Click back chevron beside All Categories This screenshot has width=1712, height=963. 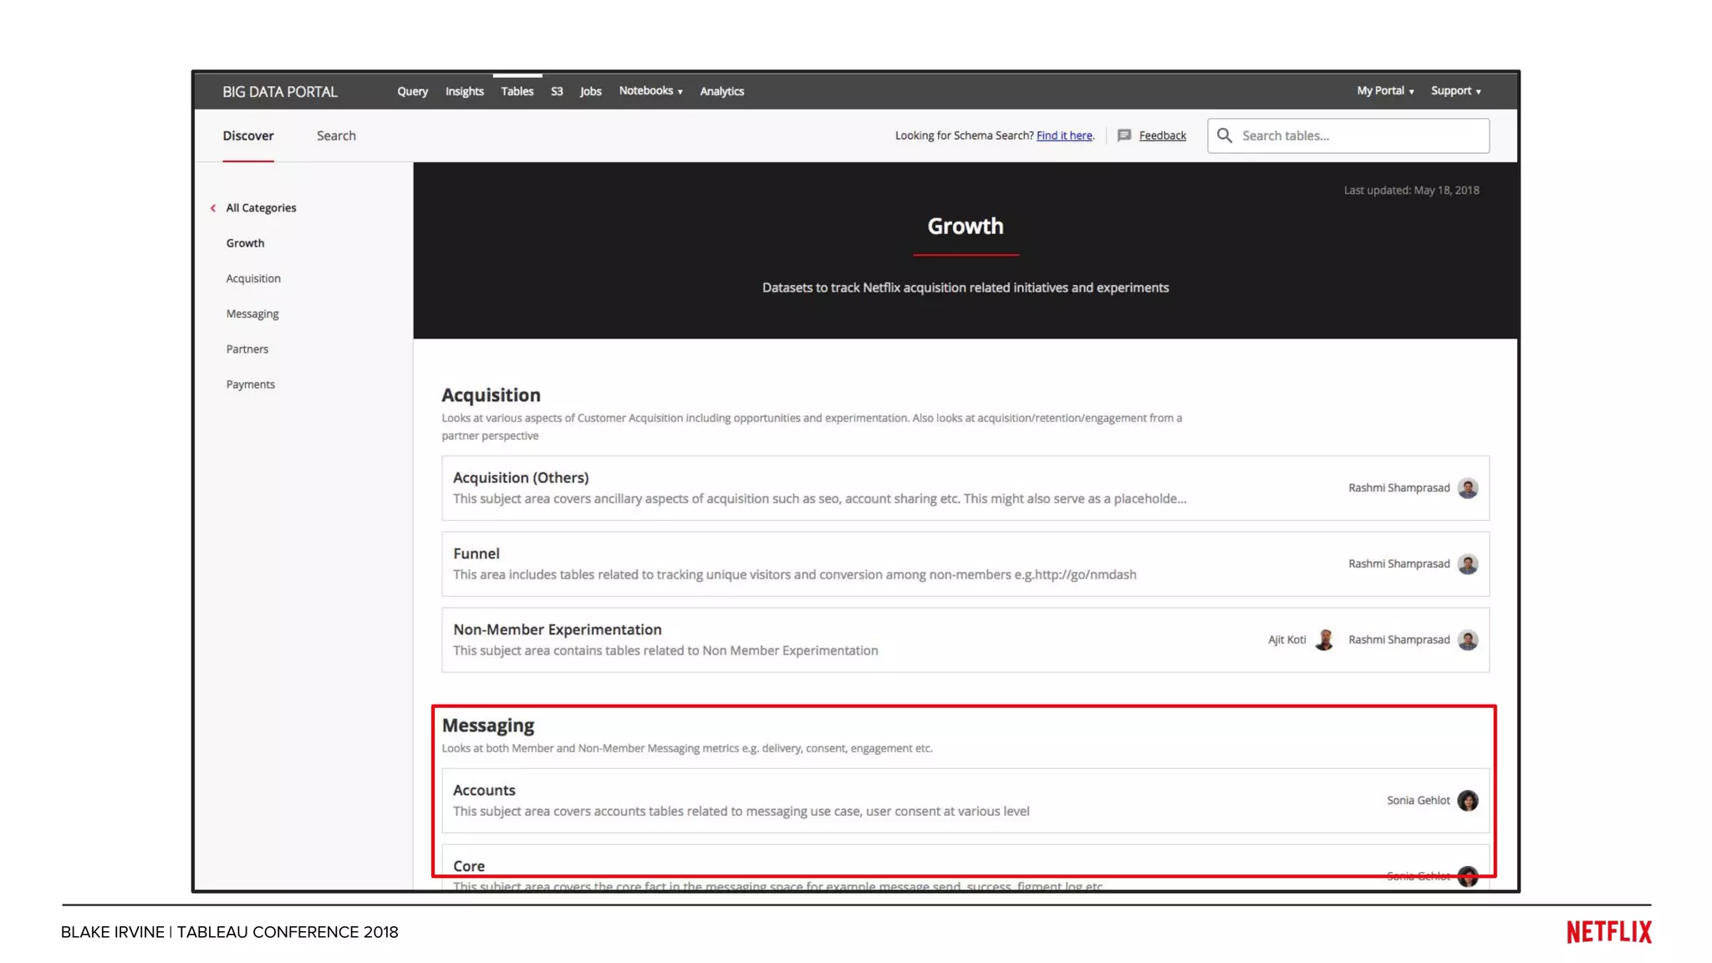click(x=213, y=208)
